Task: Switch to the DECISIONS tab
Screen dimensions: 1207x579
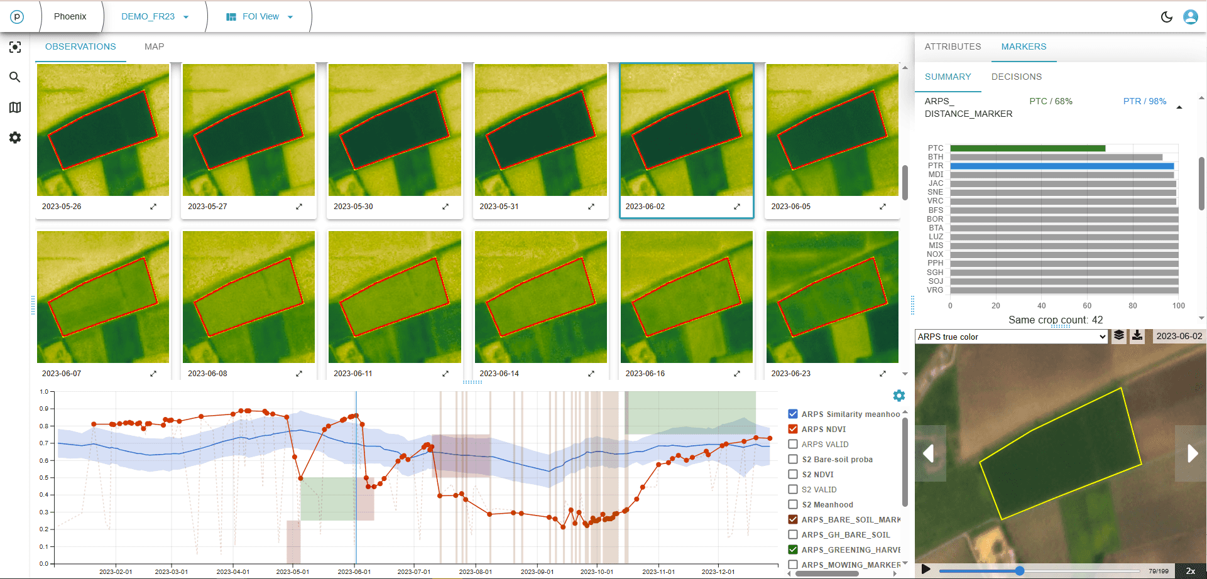Action: coord(1016,77)
